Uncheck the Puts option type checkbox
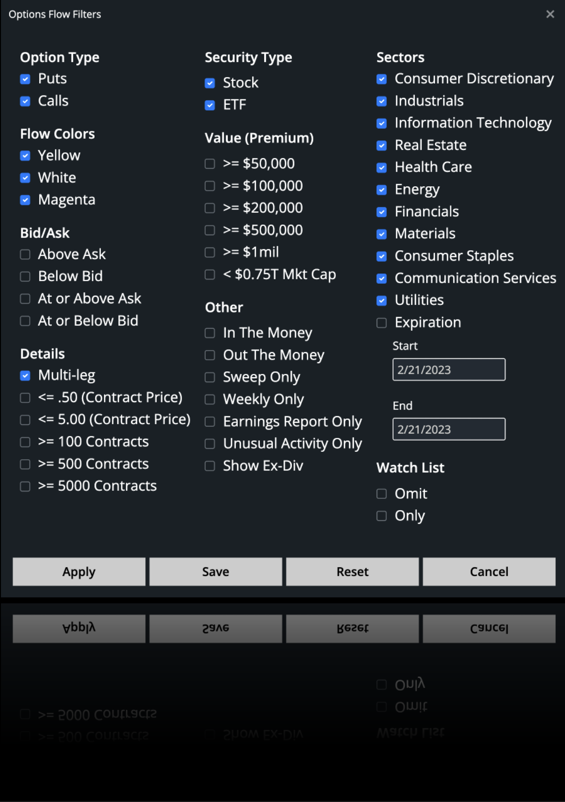 tap(25, 79)
